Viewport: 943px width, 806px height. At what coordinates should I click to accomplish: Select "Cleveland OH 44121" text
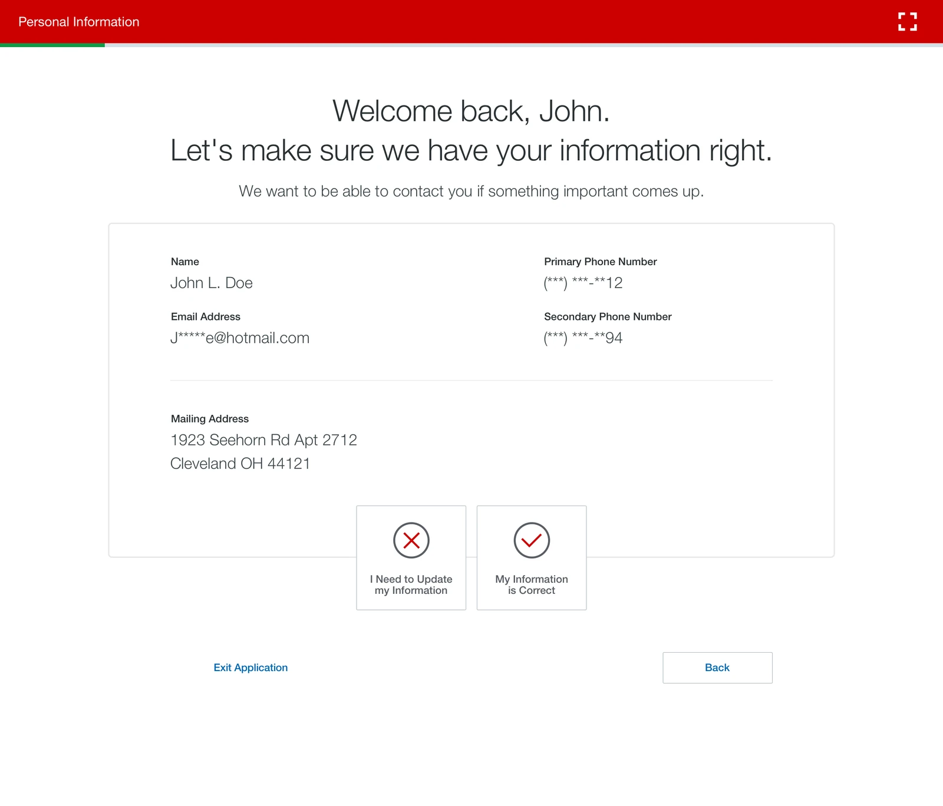pyautogui.click(x=240, y=464)
